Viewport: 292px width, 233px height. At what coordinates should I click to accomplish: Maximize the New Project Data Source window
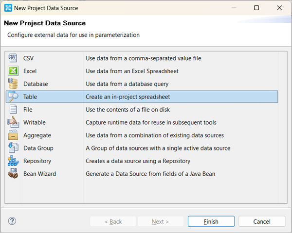point(256,8)
